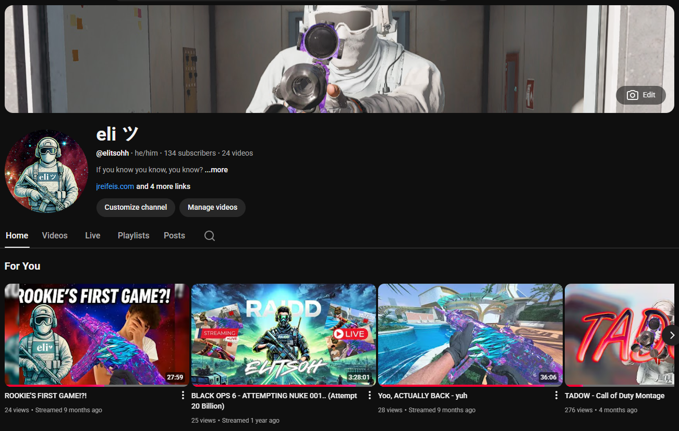Click the camera Edit banner button
Image resolution: width=679 pixels, height=431 pixels.
coord(640,95)
